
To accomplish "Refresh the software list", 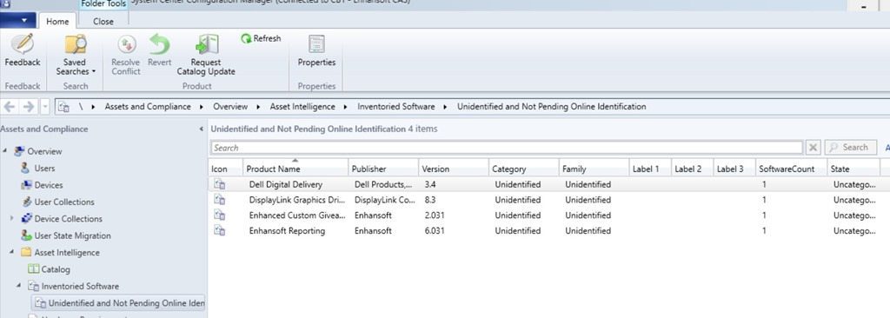I will 261,38.
